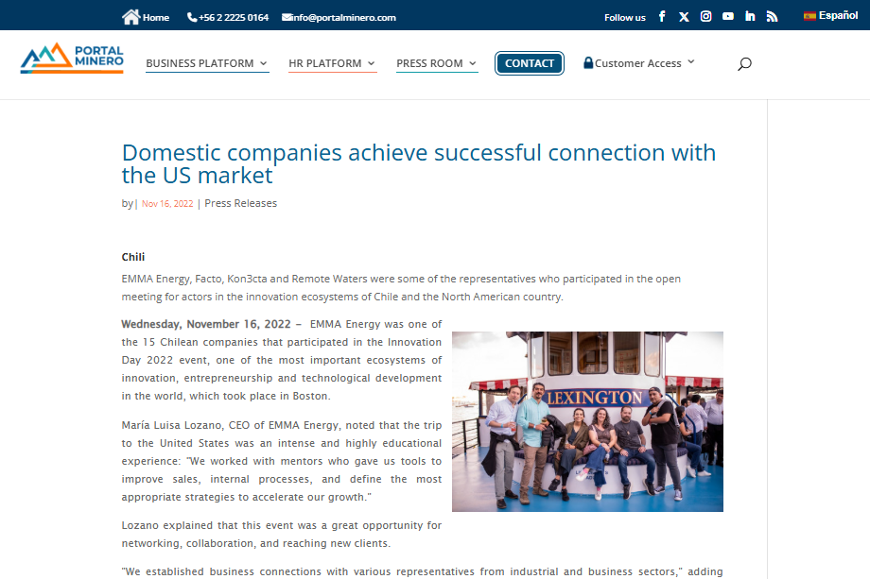870x579 pixels.
Task: Click the Lexington boat group photo
Action: click(x=587, y=421)
